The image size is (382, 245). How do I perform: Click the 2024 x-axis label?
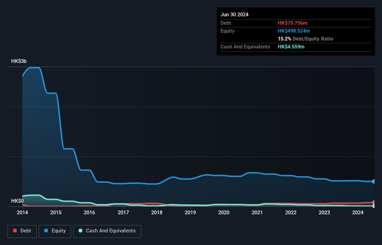tap(358, 212)
